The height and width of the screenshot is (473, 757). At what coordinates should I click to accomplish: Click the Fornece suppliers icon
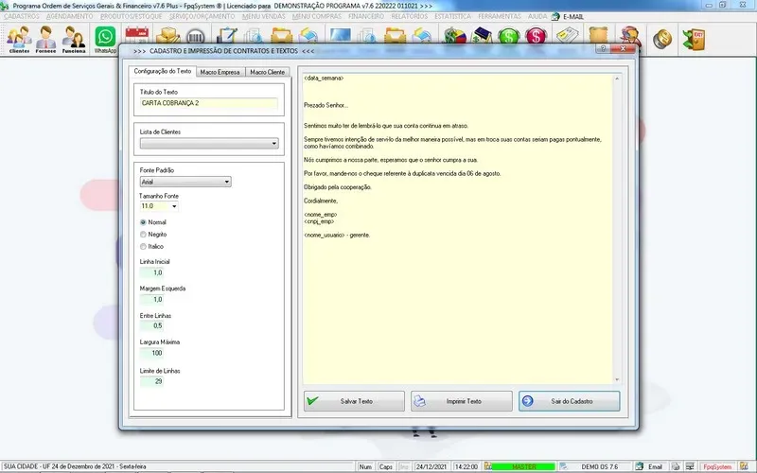(47, 40)
